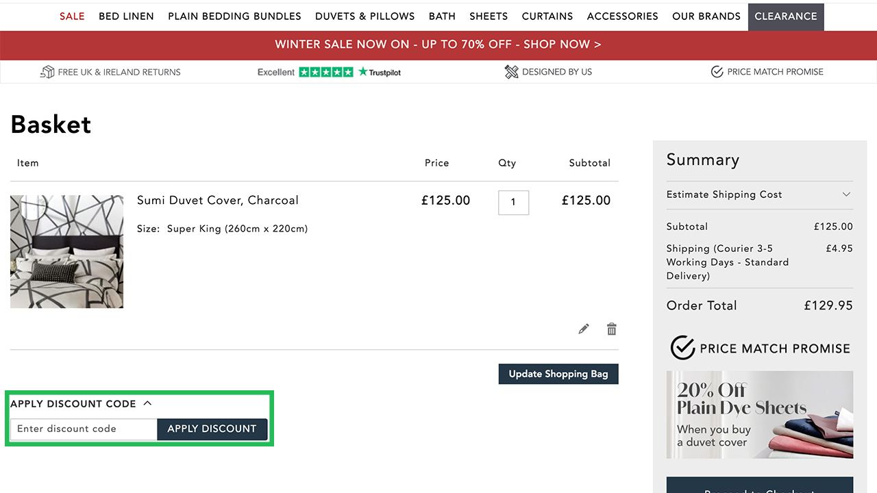Click the large Price Match Promise badge
This screenshot has height=493, width=877.
coord(759,348)
